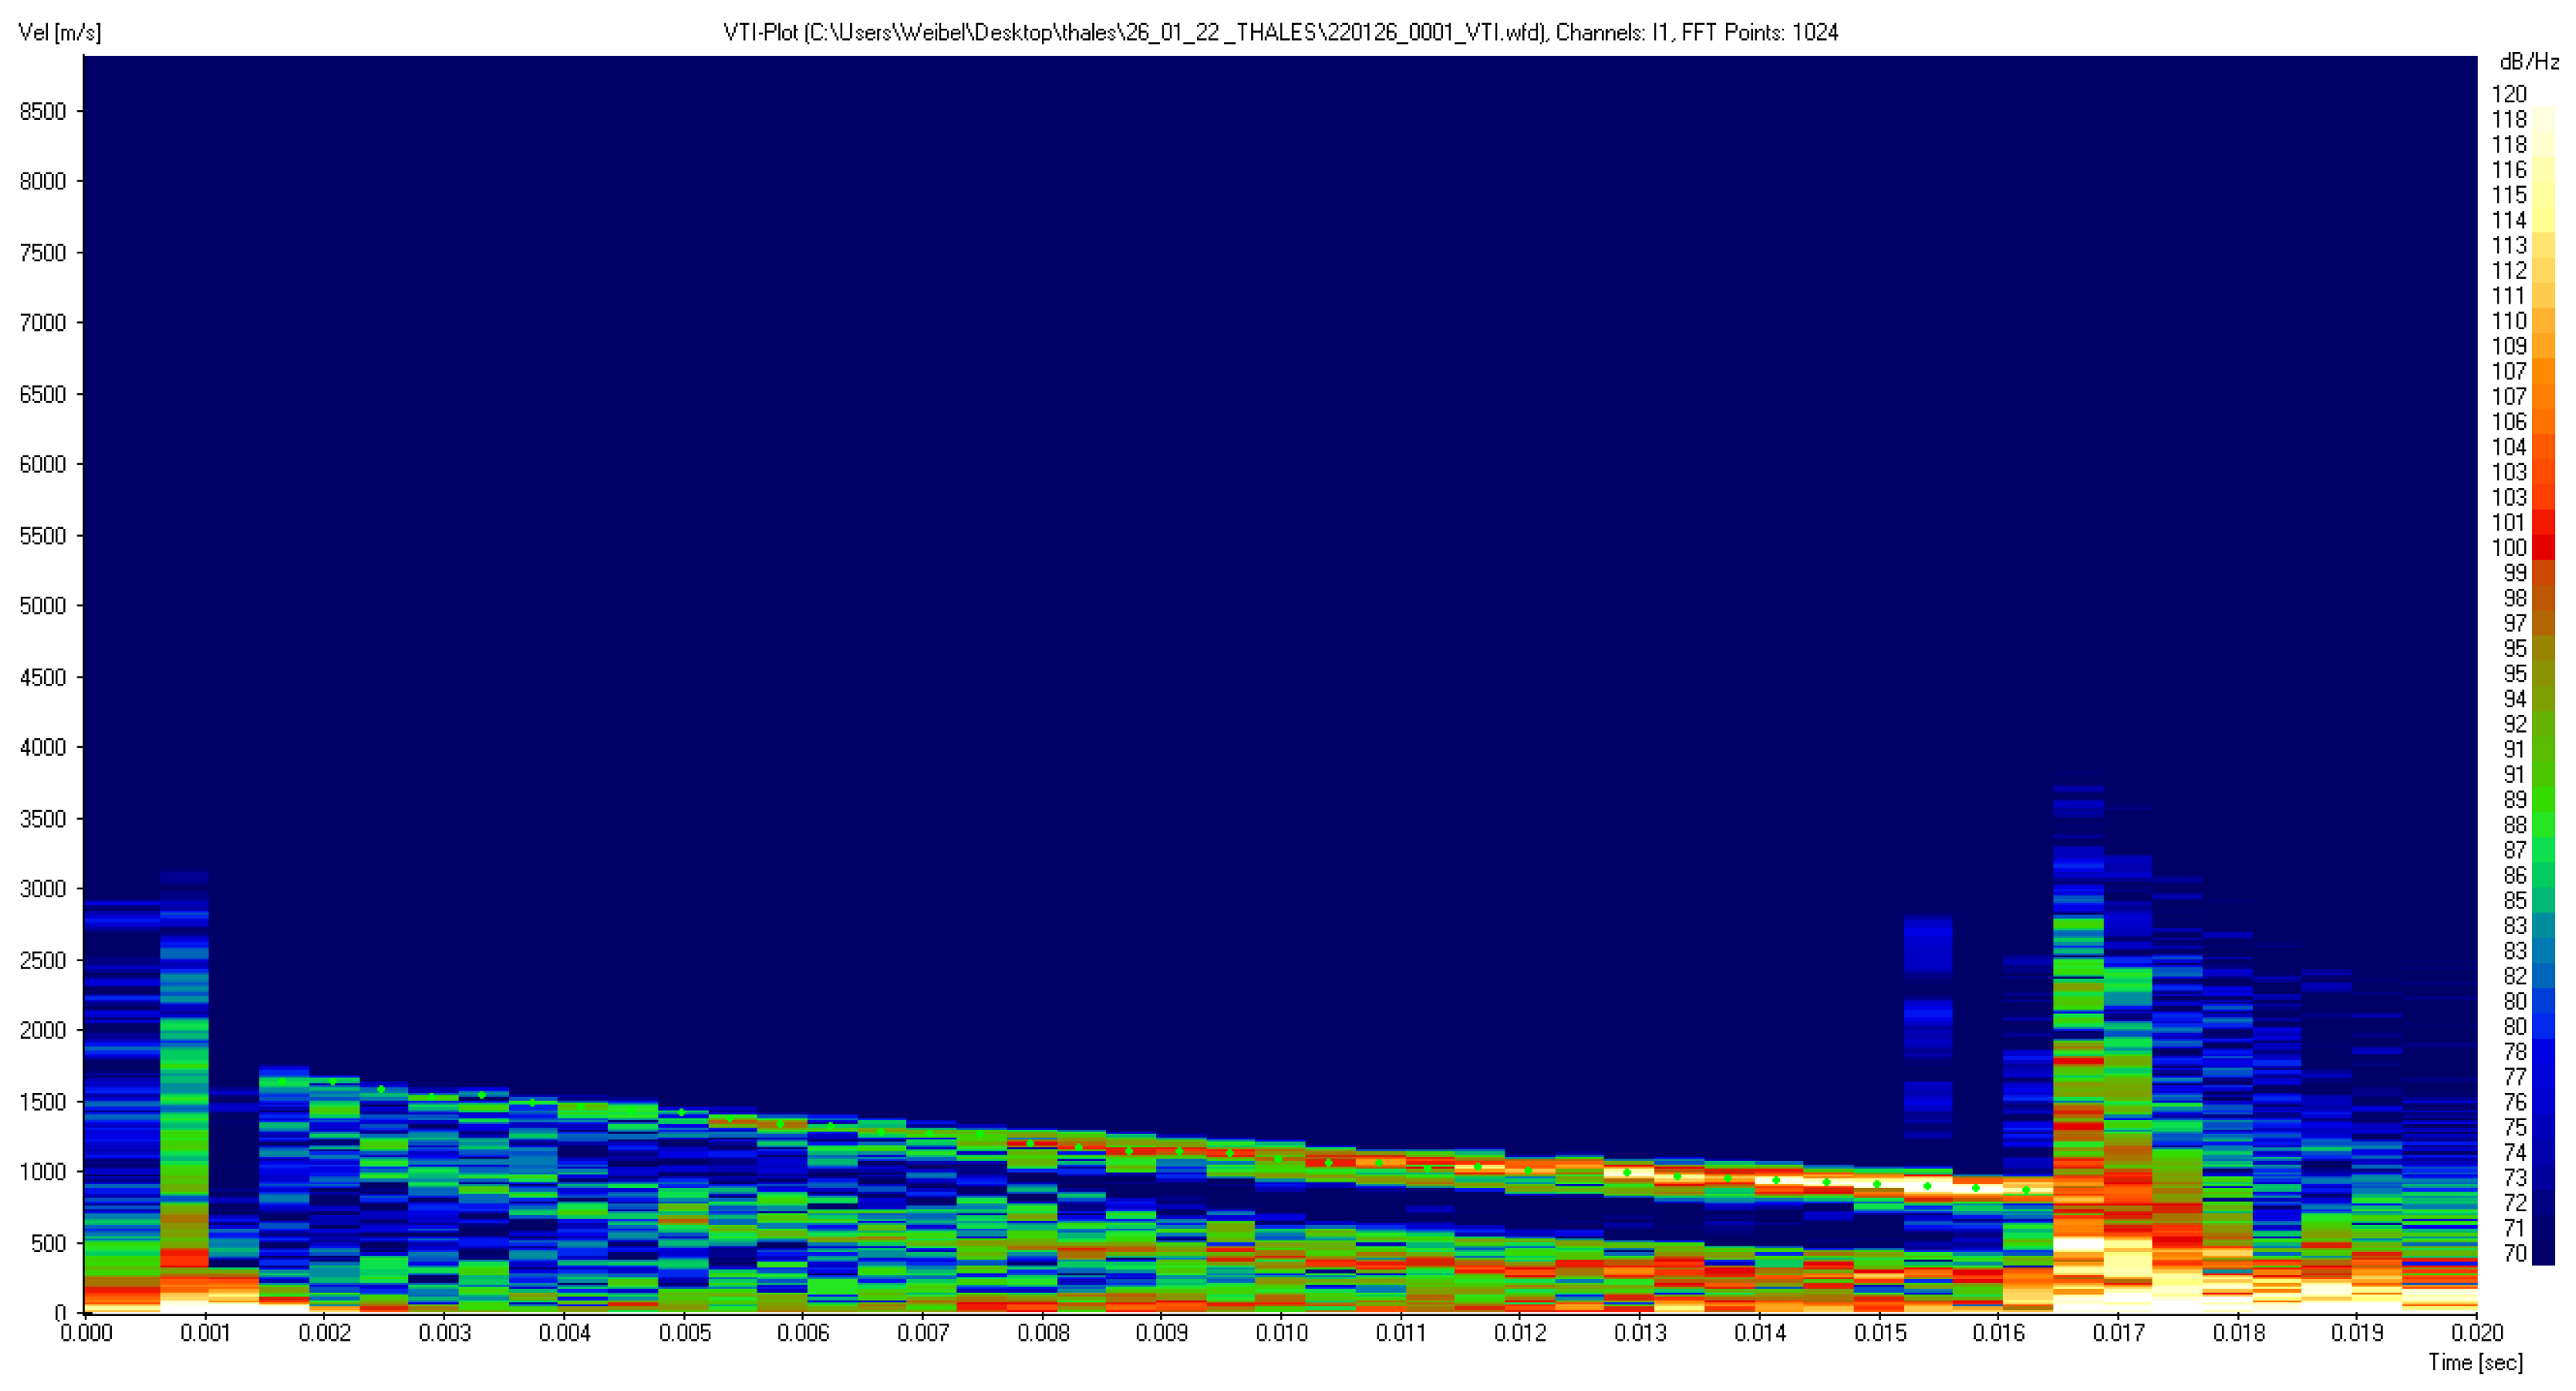Click the 4000 velocity axis tick label

tap(43, 748)
